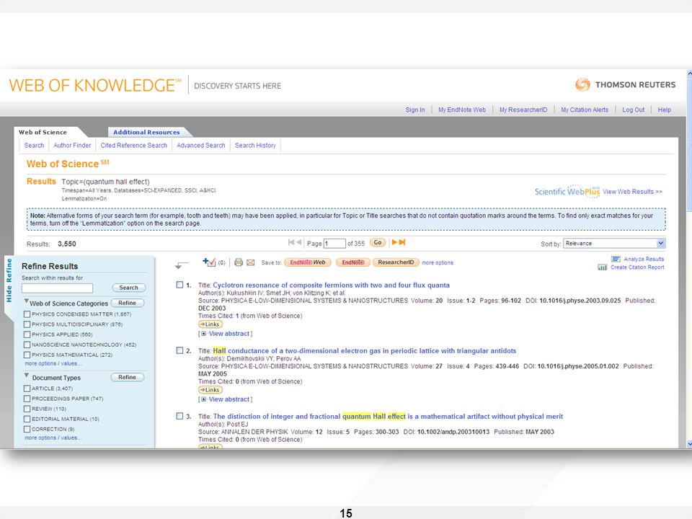This screenshot has width=692, height=519.
Task: Open Author Finder
Action: [72, 145]
